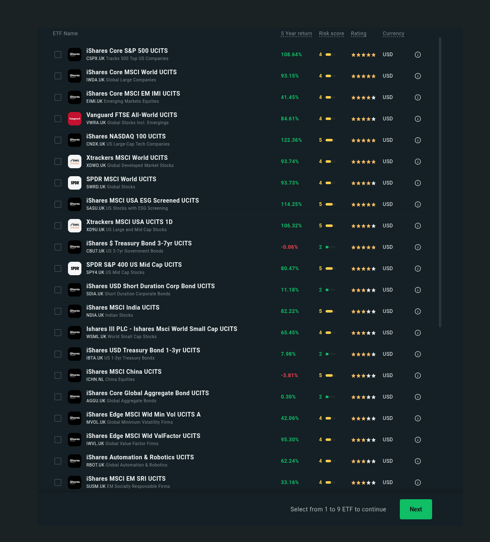Click the Next button
This screenshot has height=542, width=490.
click(416, 509)
